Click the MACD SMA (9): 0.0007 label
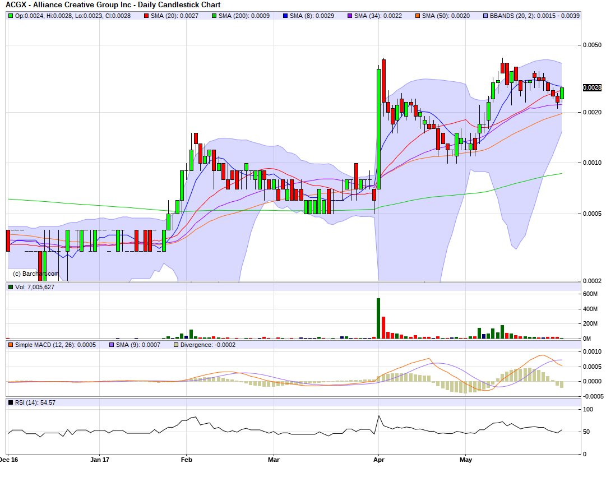Viewport: 606px width, 477px height. [138, 345]
